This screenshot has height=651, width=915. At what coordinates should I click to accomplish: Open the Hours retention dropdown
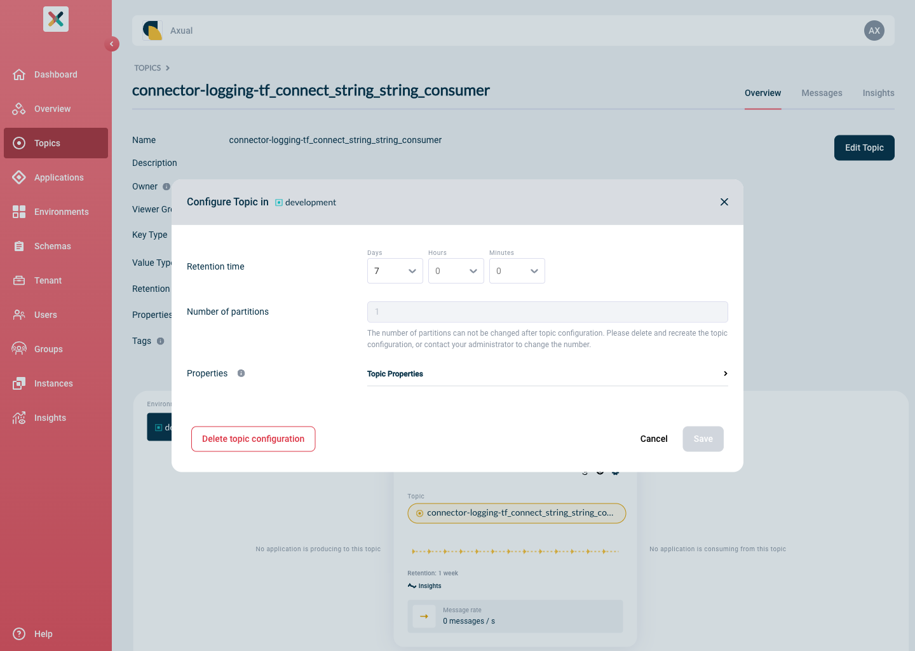[x=456, y=271]
